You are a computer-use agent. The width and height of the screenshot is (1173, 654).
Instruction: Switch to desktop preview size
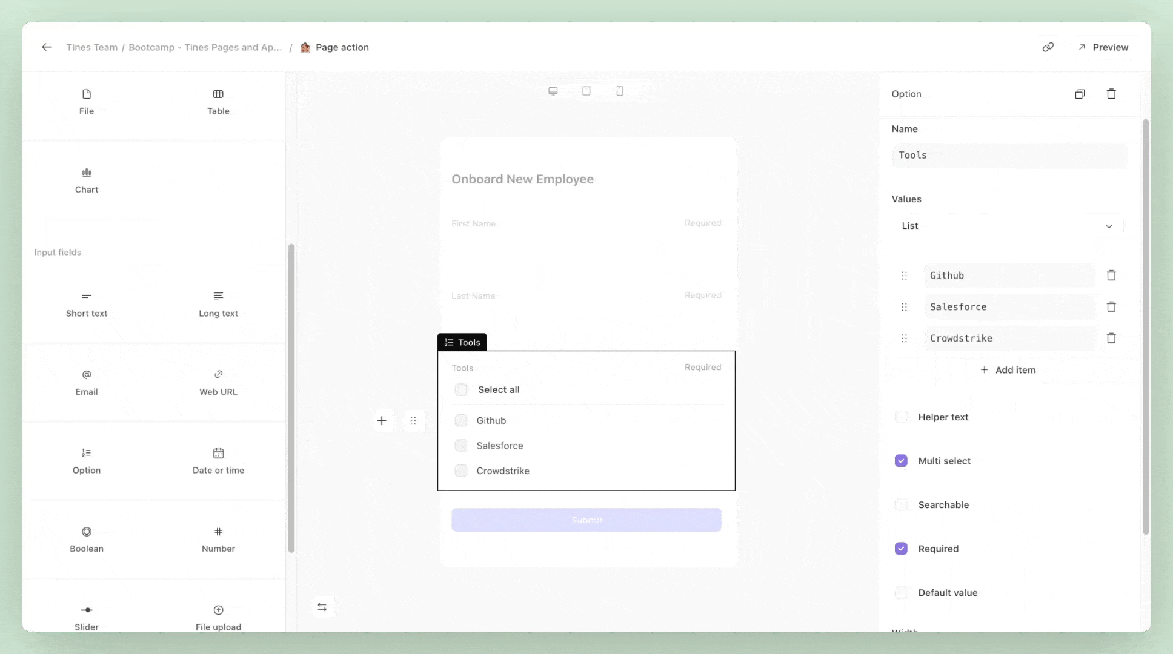click(553, 91)
